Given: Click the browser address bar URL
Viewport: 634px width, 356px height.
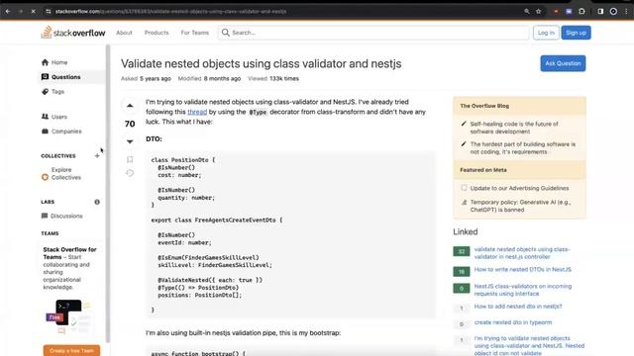Looking at the screenshot, I should [170, 11].
